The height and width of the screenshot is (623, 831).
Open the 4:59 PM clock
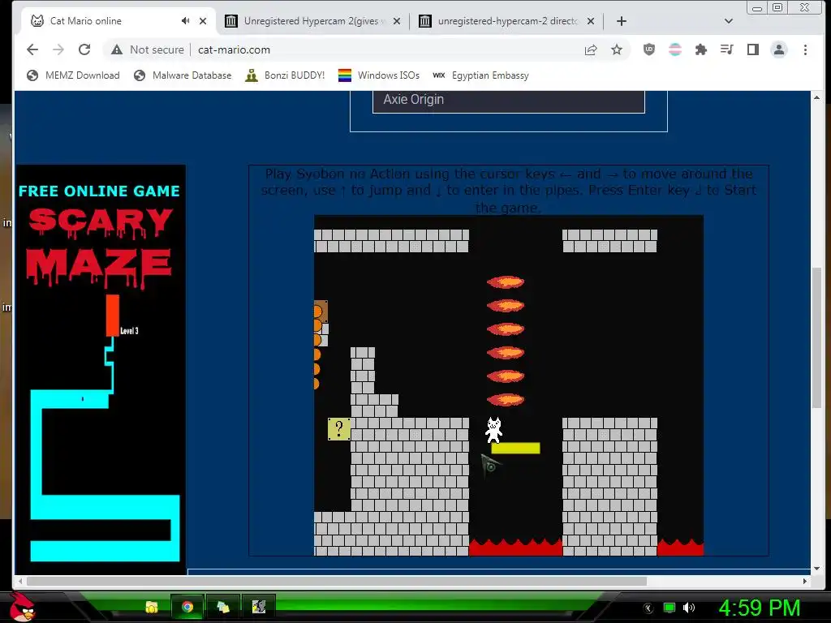coord(760,608)
